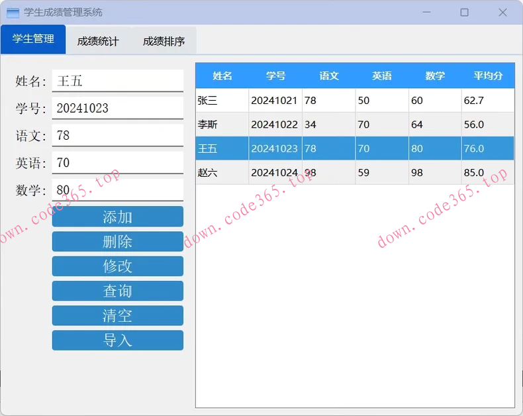Click the 姓名 input field
523x416 pixels.
[117, 81]
